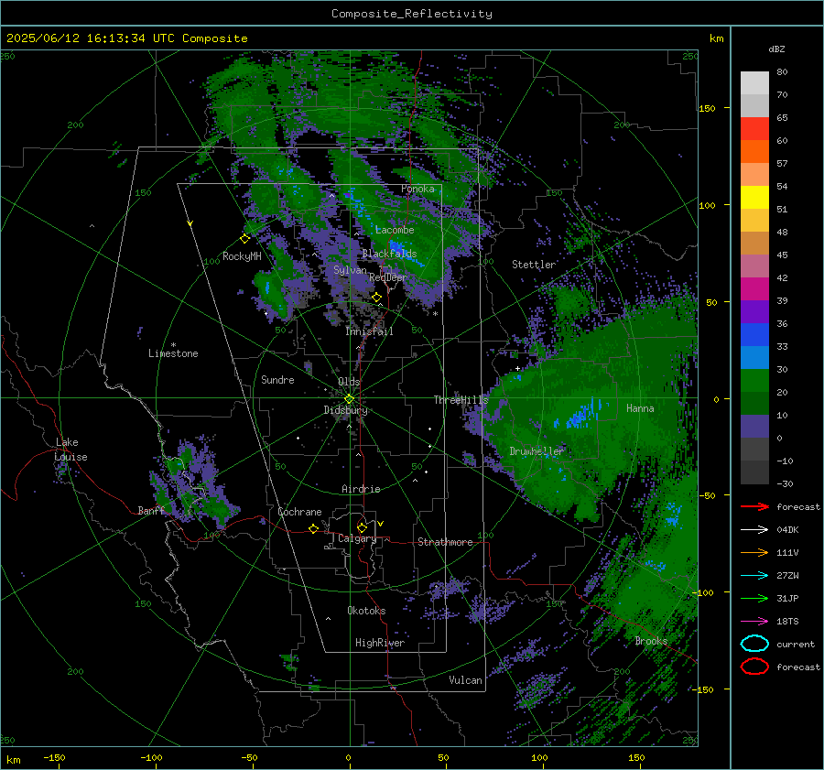
Task: Click the Composite_Reflectivity title
Action: (x=412, y=14)
